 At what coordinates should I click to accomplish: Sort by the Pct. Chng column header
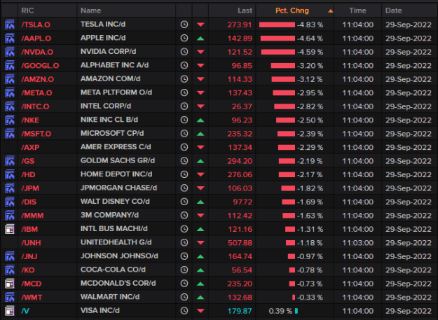pyautogui.click(x=292, y=11)
